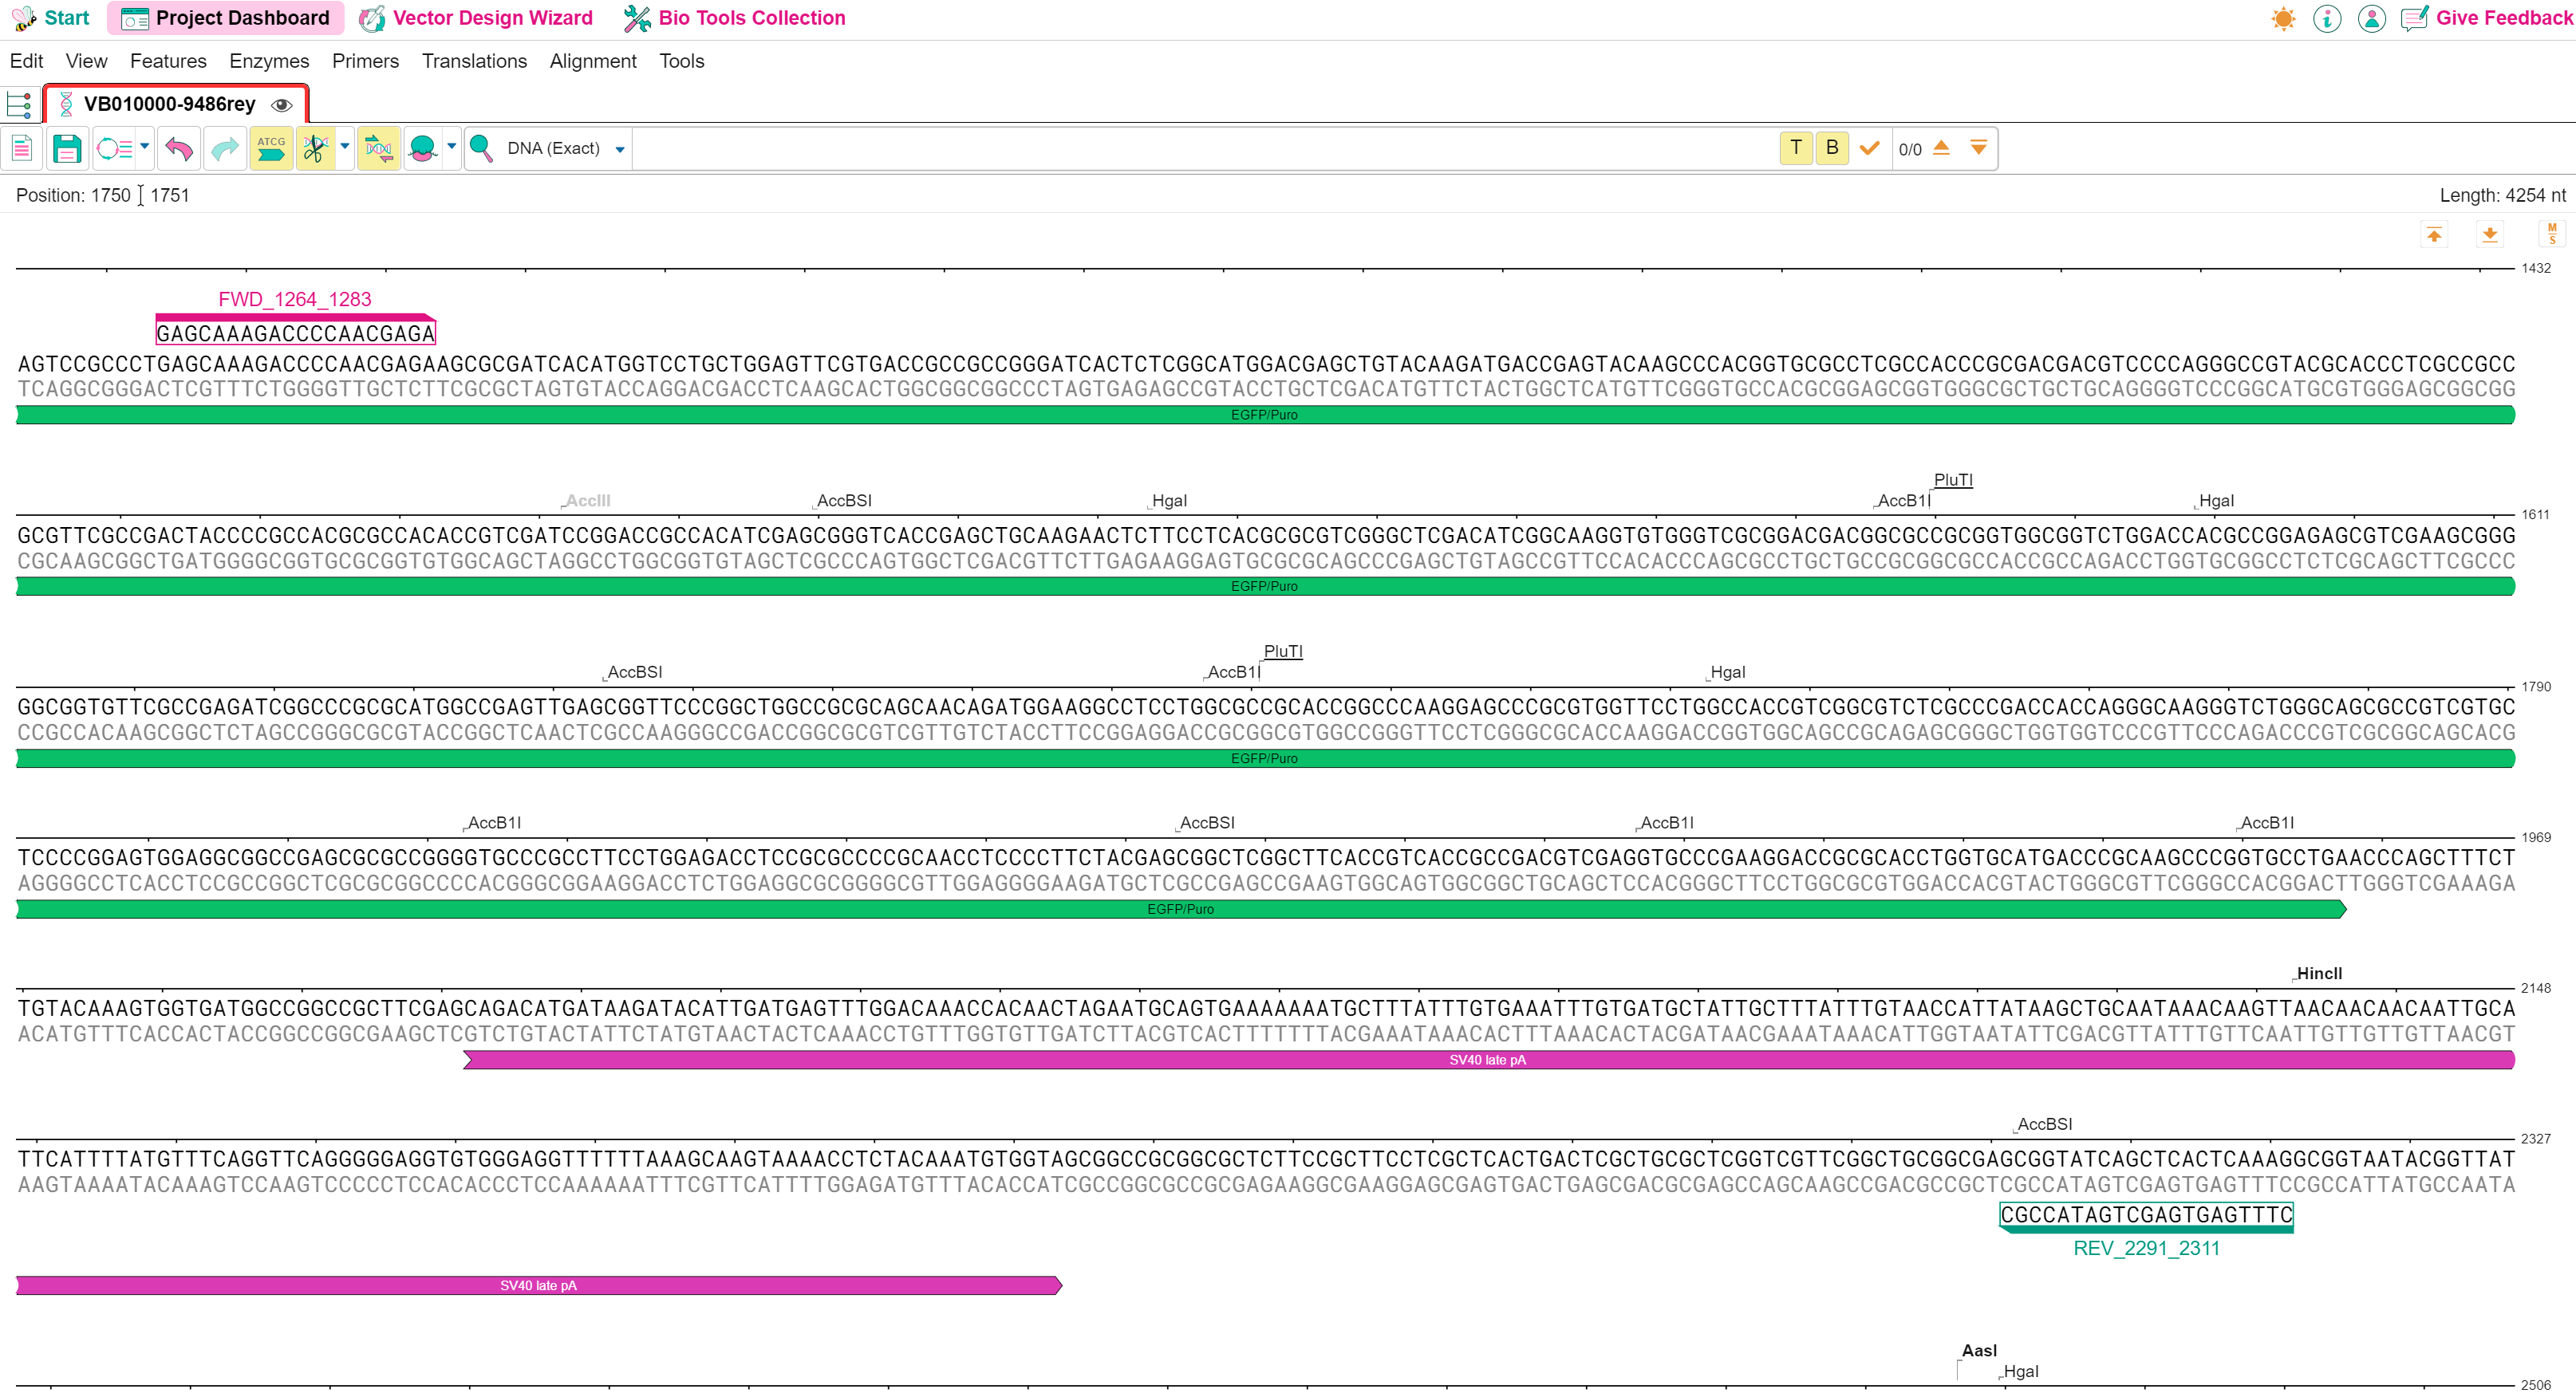Click the new document icon in toolbar
This screenshot has width=2576, height=1397.
(x=22, y=149)
